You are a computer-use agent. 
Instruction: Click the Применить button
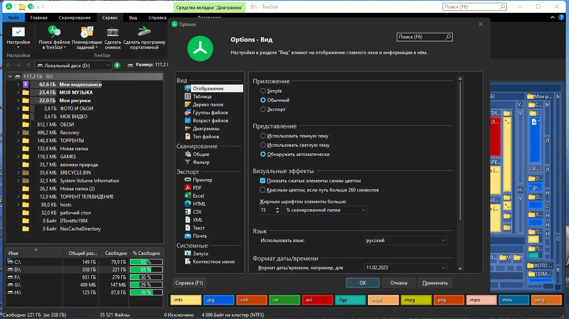(435, 283)
